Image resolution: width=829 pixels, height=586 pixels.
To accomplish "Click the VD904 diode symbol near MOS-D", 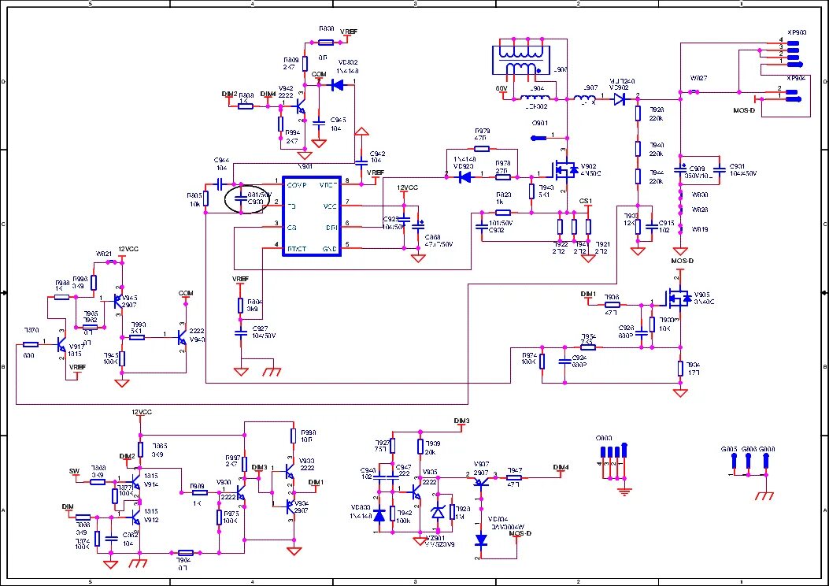I will (x=480, y=540).
